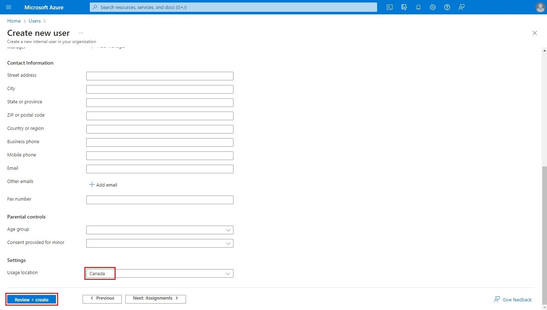View notifications via the bell icon
This screenshot has width=547, height=310.
click(x=418, y=7)
